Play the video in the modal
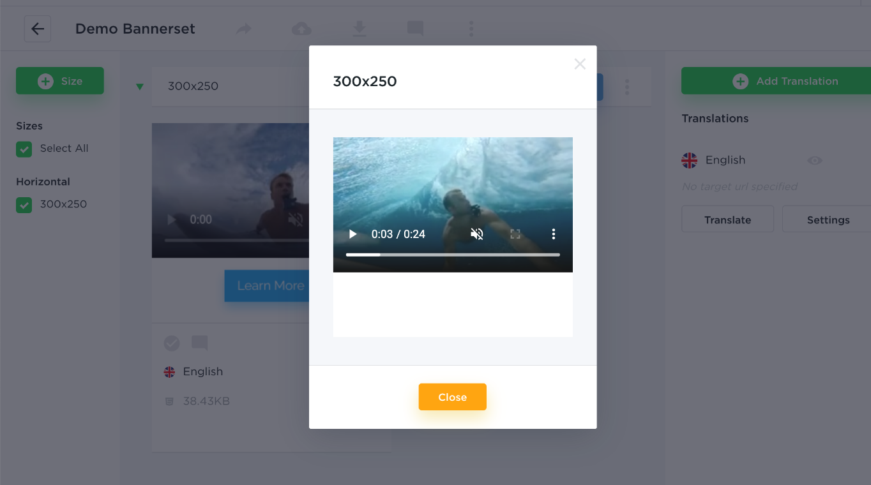This screenshot has width=871, height=485. (352, 234)
